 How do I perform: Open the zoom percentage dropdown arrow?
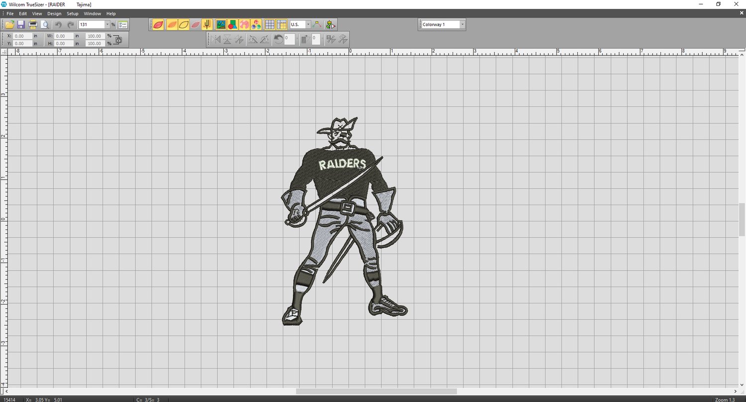106,24
